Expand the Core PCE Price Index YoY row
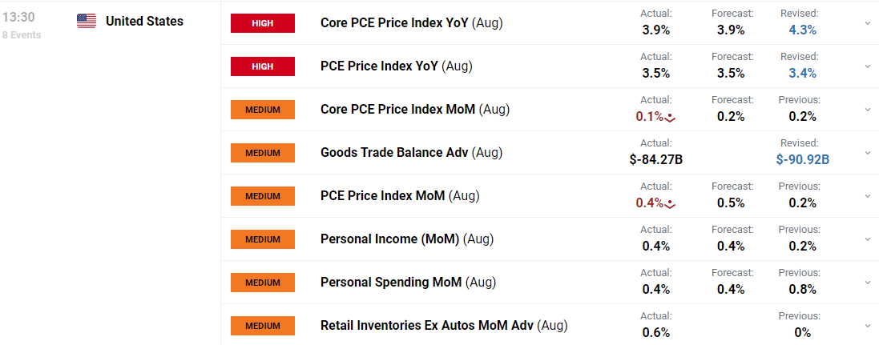Screen dimensions: 879x345 pyautogui.click(x=867, y=23)
